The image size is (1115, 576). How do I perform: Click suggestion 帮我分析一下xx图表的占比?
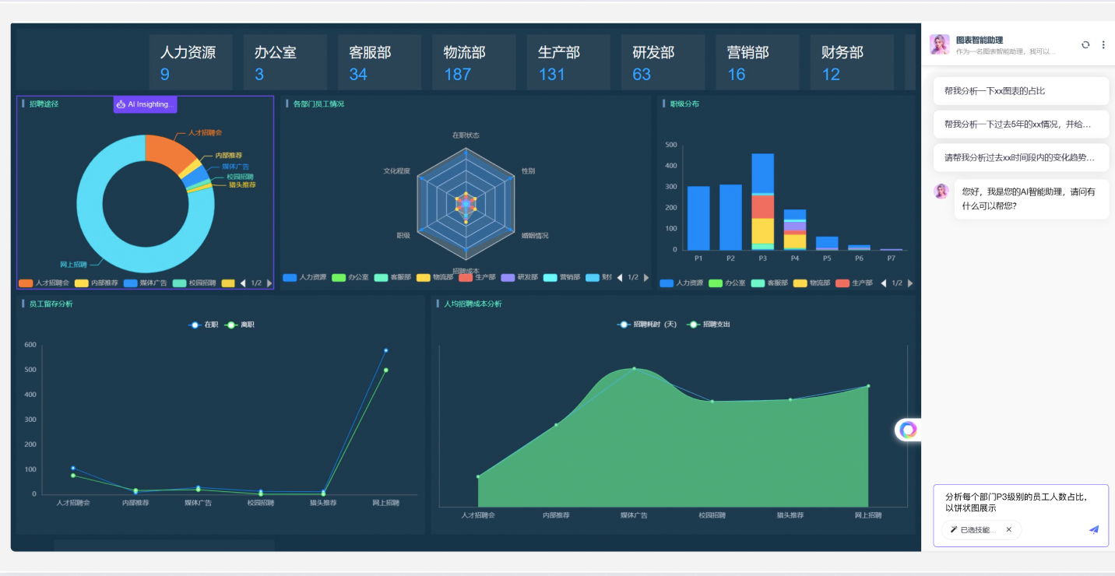(x=1021, y=91)
